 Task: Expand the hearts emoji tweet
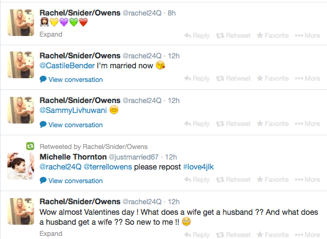51,34
